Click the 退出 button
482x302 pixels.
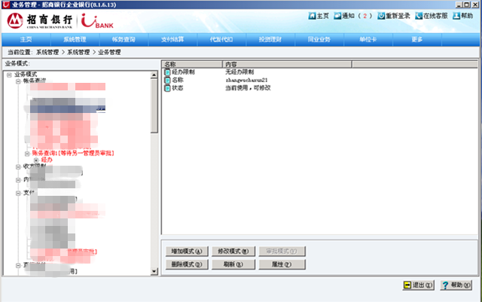[x=419, y=285]
